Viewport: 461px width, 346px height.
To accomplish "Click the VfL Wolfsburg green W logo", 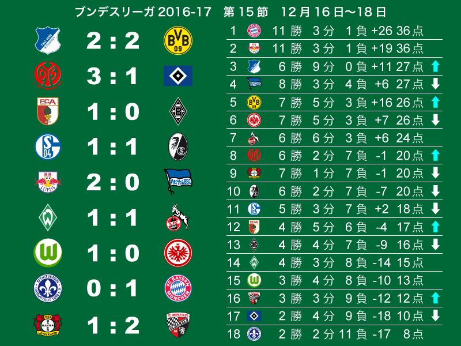I will click(x=48, y=253).
